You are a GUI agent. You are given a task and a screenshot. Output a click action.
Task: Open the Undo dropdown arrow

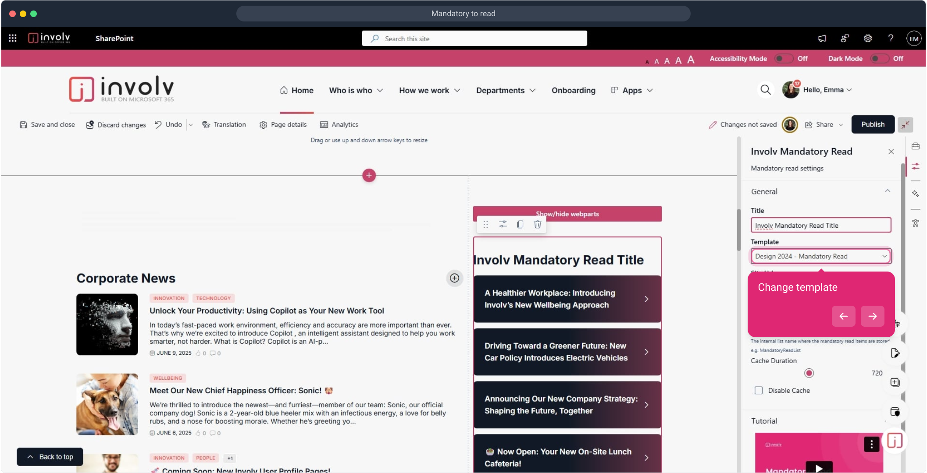[191, 125]
